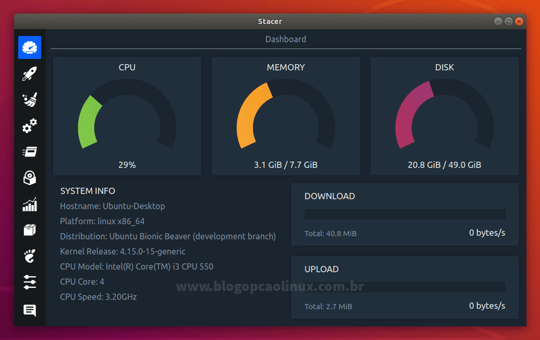540x340 pixels.
Task: Click the 20.8 GiB / 49.0 GiB text
Action: click(445, 165)
